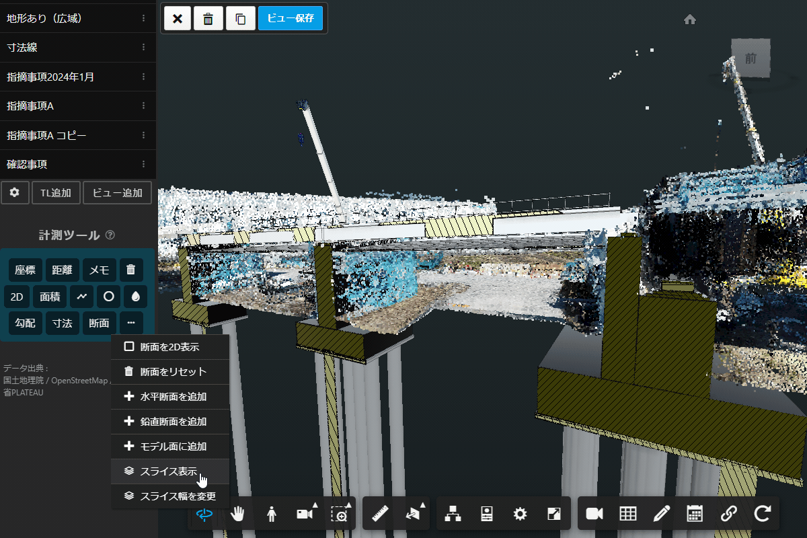Open options menu for 指摘事項A コピー

coord(143,135)
